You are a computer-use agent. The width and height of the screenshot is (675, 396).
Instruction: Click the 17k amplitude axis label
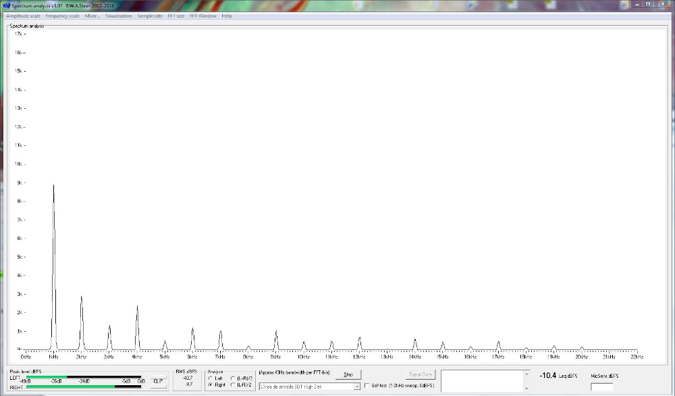tap(18, 34)
